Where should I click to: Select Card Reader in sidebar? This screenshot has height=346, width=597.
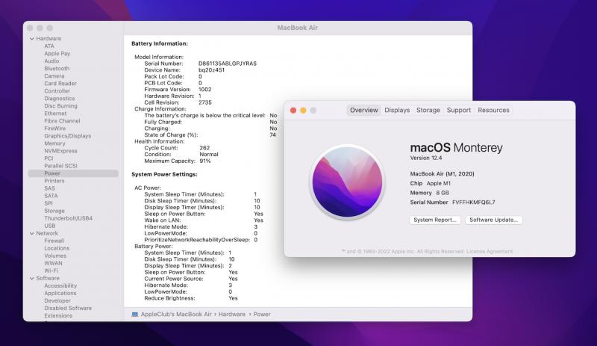(60, 83)
